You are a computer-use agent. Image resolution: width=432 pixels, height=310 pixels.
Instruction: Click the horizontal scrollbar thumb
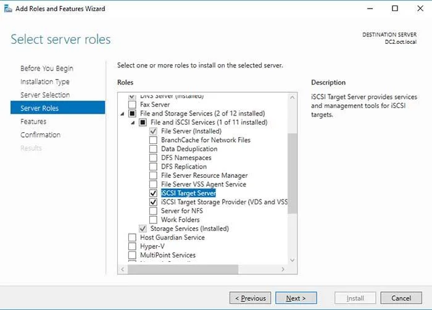(183, 269)
